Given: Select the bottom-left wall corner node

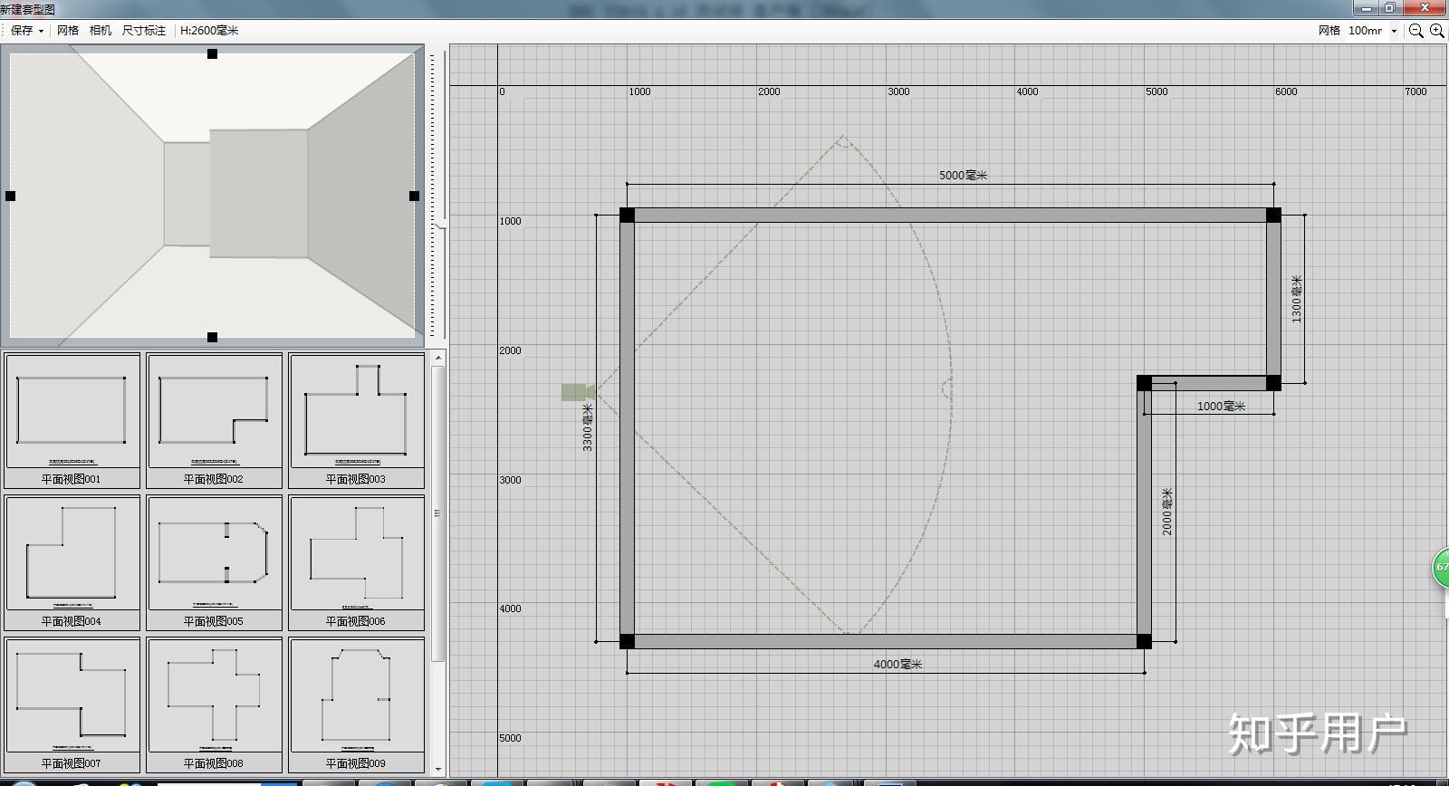Looking at the screenshot, I should click(627, 641).
